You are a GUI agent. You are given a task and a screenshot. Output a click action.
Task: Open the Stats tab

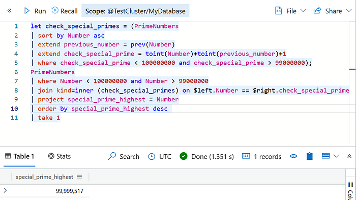coord(60,156)
